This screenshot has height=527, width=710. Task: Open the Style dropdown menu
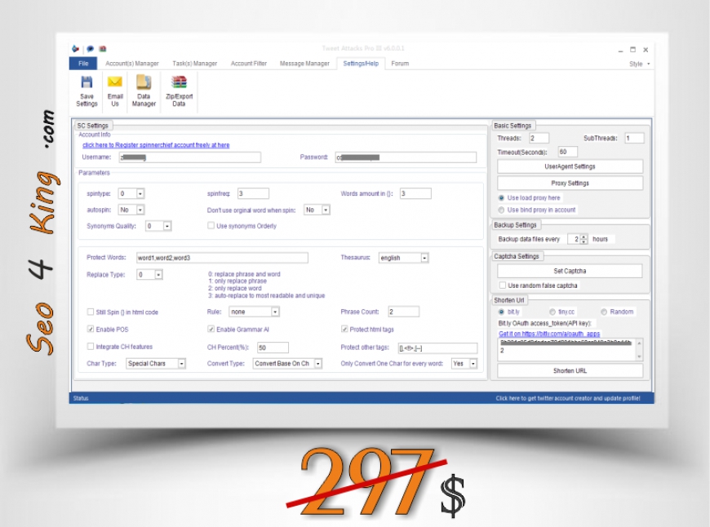point(639,64)
